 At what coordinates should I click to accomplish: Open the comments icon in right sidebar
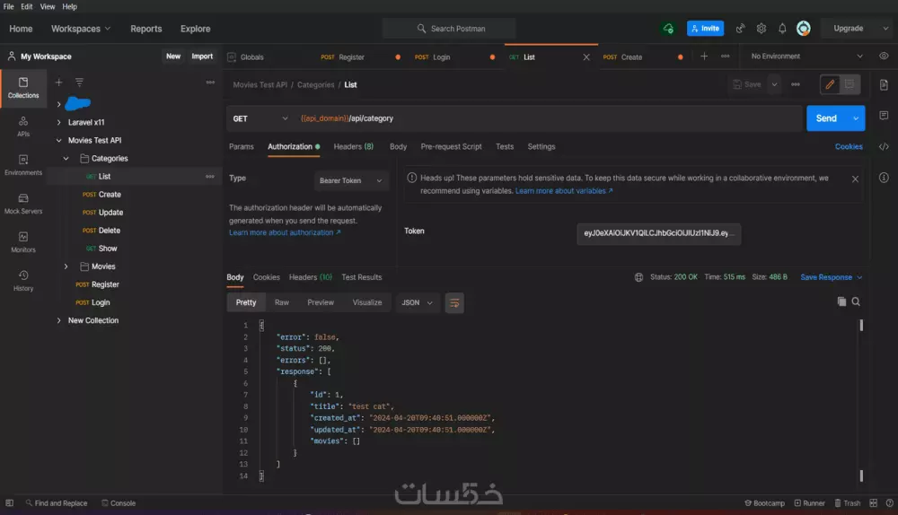tap(884, 116)
